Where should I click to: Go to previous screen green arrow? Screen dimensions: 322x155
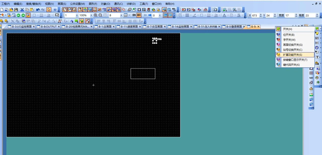18,15
